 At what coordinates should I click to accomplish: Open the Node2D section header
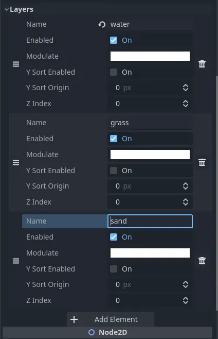107,332
